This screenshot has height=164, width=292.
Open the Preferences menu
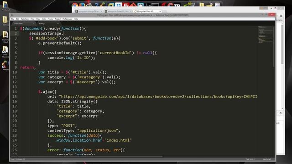click(67, 19)
